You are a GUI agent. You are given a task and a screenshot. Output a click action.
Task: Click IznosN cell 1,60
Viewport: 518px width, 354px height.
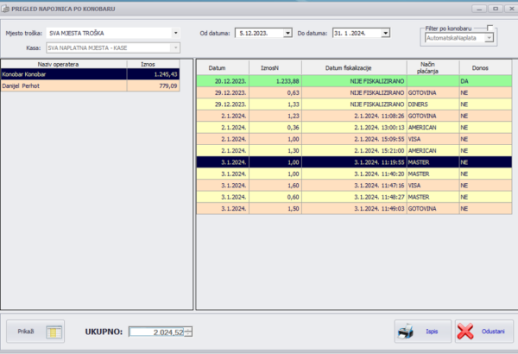point(275,186)
